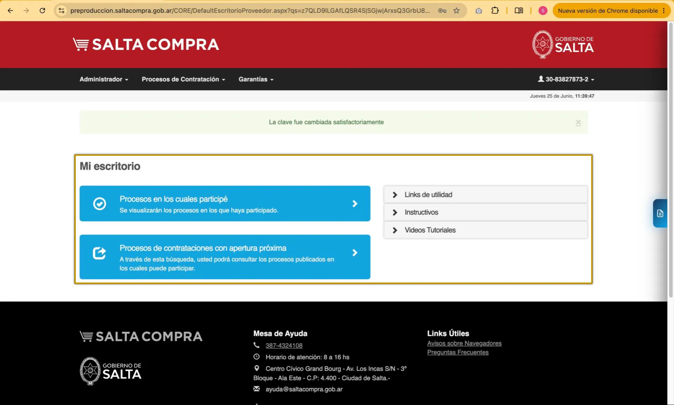Click the footer Salta Compra logo
The width and height of the screenshot is (674, 405).
[x=141, y=336]
